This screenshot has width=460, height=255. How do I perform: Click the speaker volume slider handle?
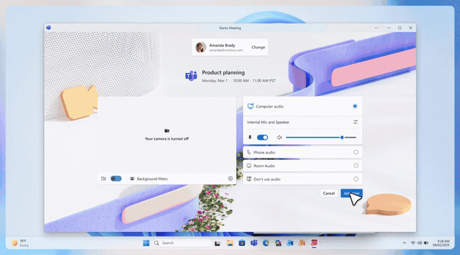(x=342, y=137)
